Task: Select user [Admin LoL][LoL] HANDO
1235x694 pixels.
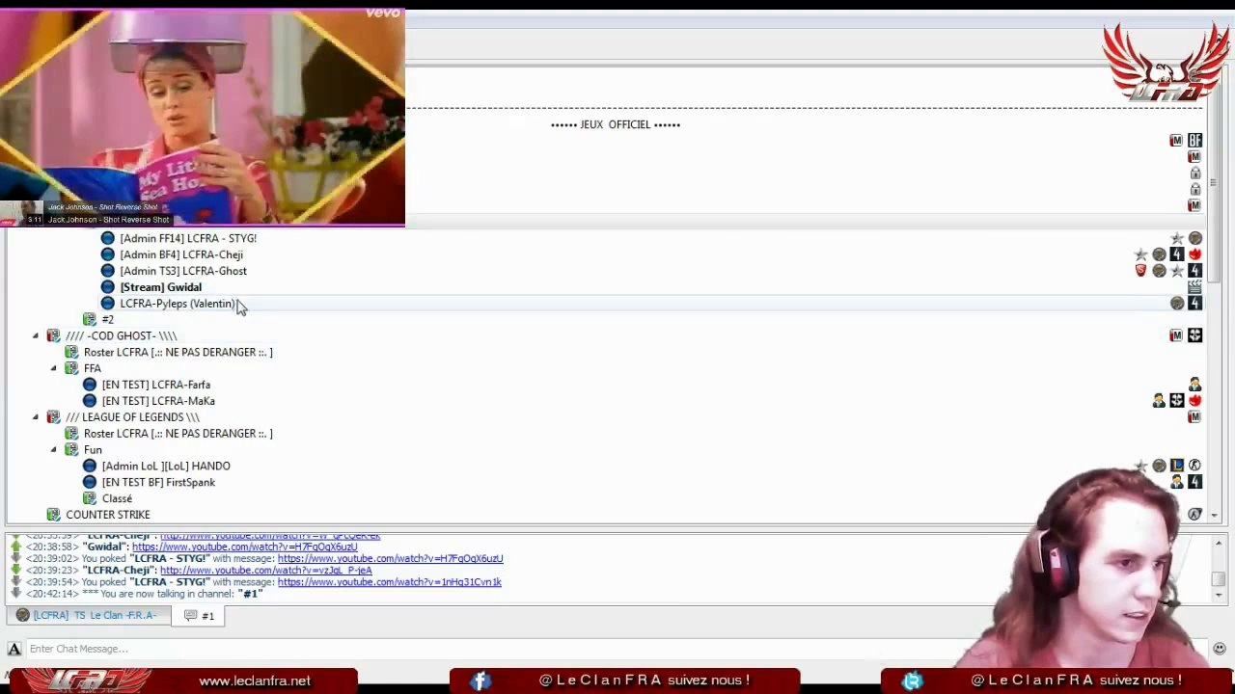Action: (166, 466)
